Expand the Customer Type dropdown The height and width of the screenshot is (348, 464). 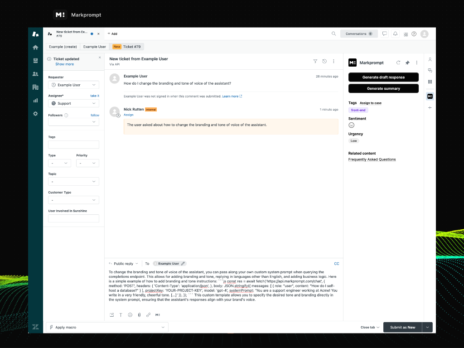point(74,200)
